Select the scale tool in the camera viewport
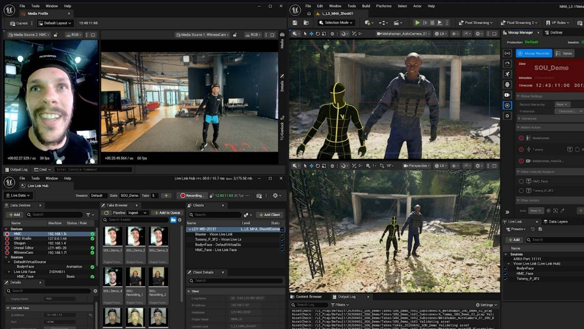Viewport: 584px width, 329px height. (x=324, y=33)
